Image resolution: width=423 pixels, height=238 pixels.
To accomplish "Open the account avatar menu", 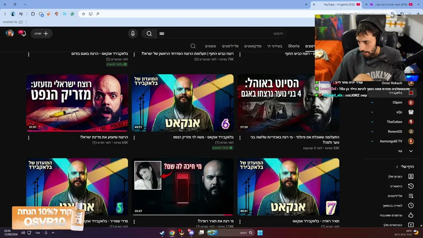I will click(10, 33).
